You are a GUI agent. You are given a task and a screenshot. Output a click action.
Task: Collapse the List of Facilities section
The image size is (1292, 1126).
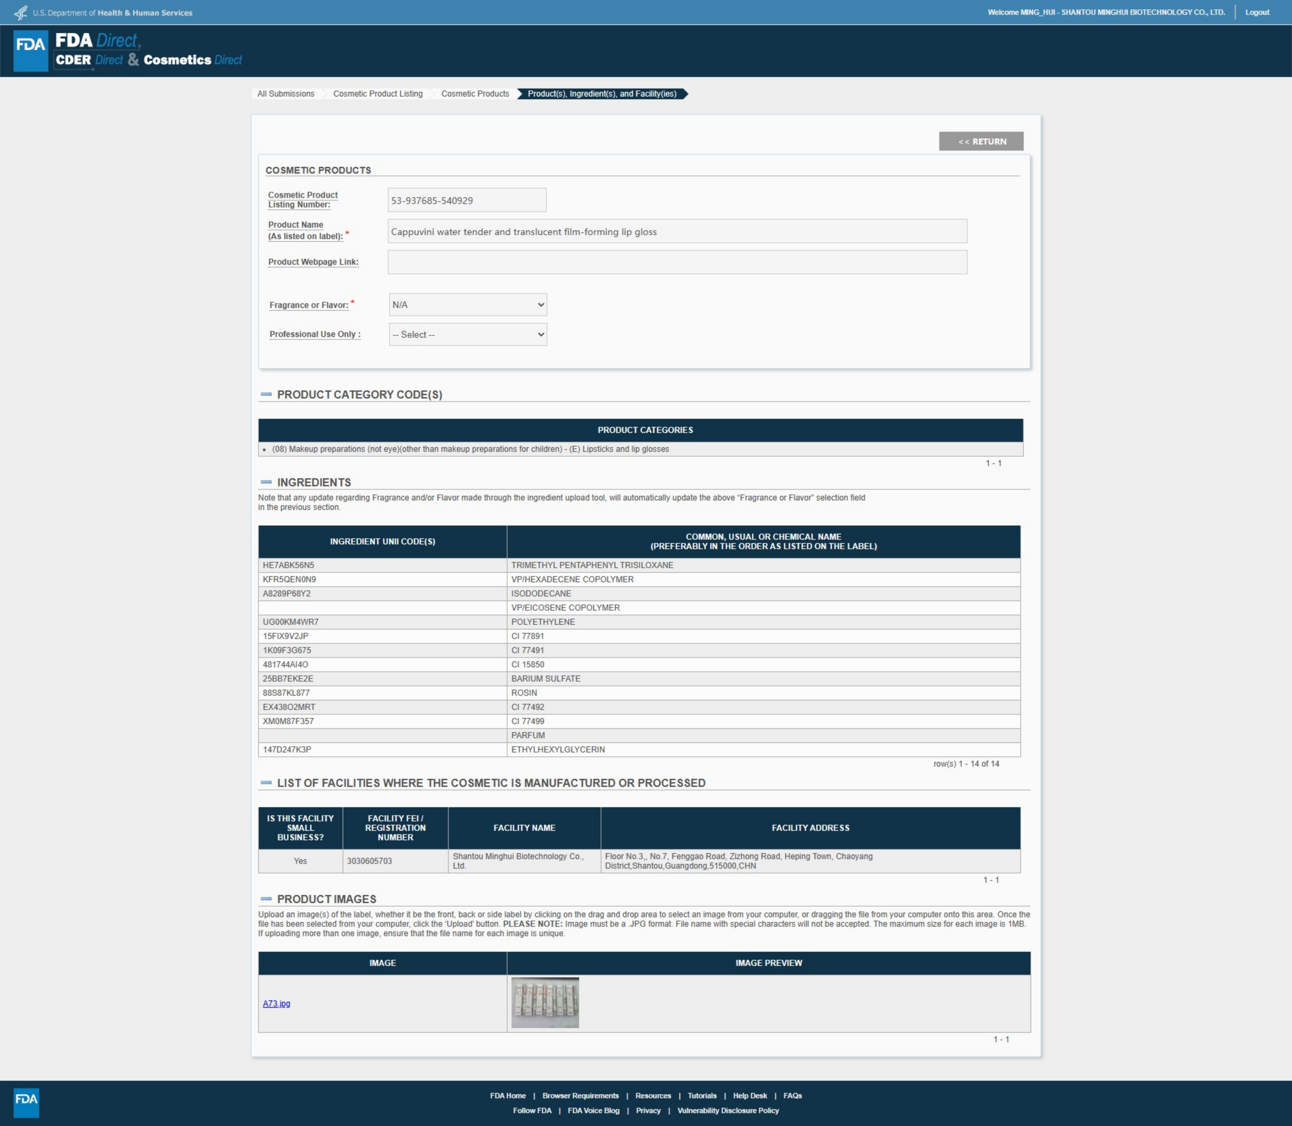[266, 783]
